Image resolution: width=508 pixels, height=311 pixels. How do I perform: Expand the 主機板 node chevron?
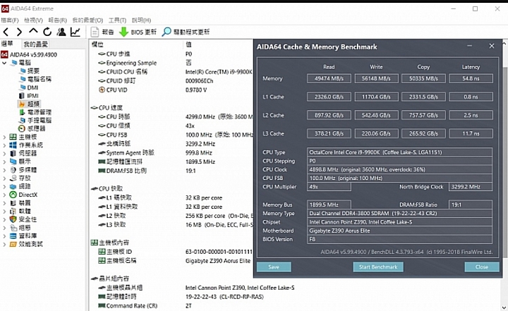coord(4,137)
